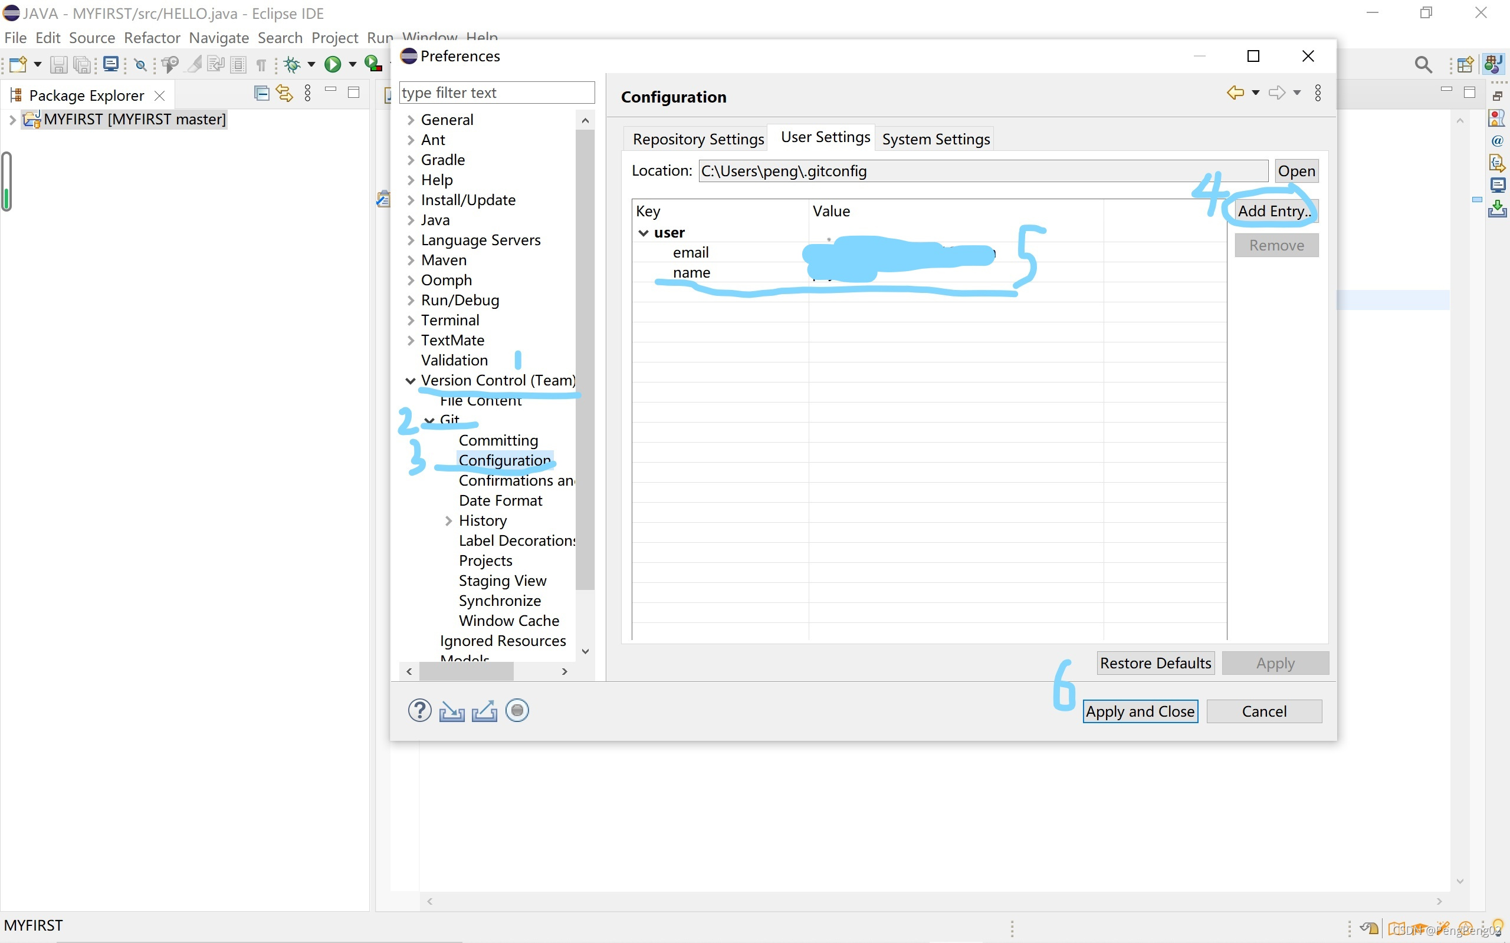
Task: Open the run button dropdown arrow
Action: click(353, 64)
